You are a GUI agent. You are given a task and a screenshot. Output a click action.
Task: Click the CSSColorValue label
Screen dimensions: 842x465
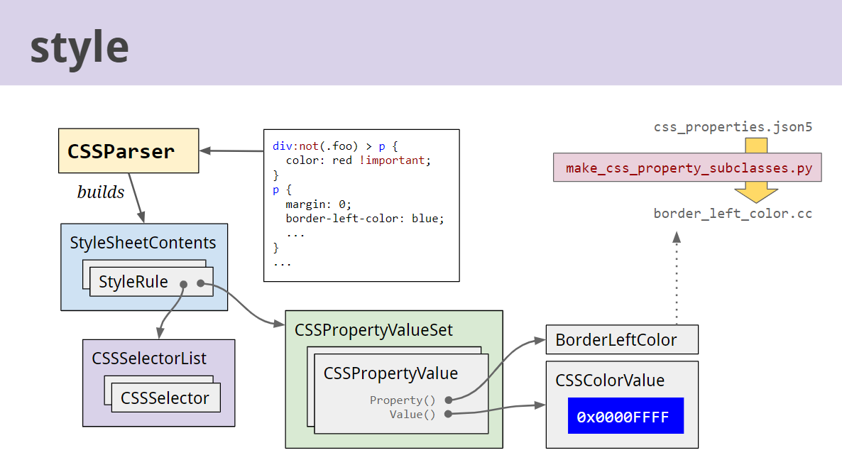point(609,380)
